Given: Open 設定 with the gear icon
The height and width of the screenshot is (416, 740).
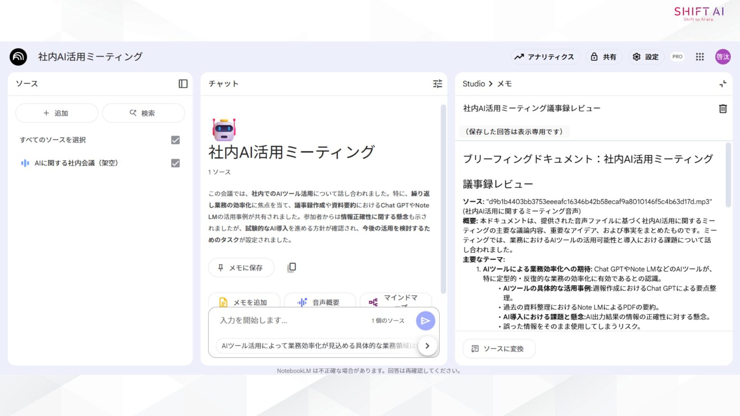Looking at the screenshot, I should point(646,57).
